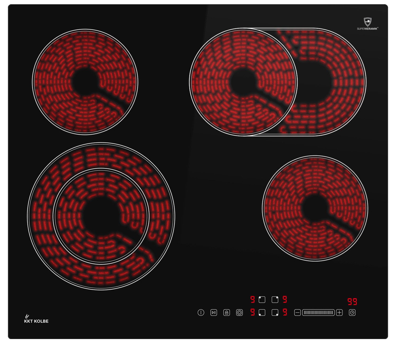Viewport: 396px width, 343px height.
Task: Tap the pause/resume button
Action: [x=214, y=313]
